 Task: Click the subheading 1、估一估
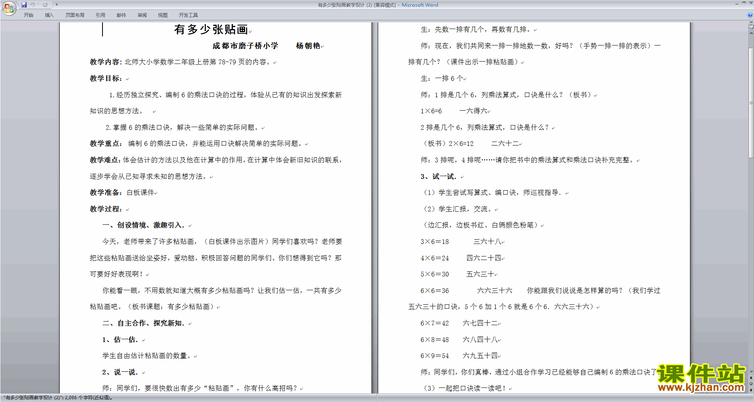120,340
